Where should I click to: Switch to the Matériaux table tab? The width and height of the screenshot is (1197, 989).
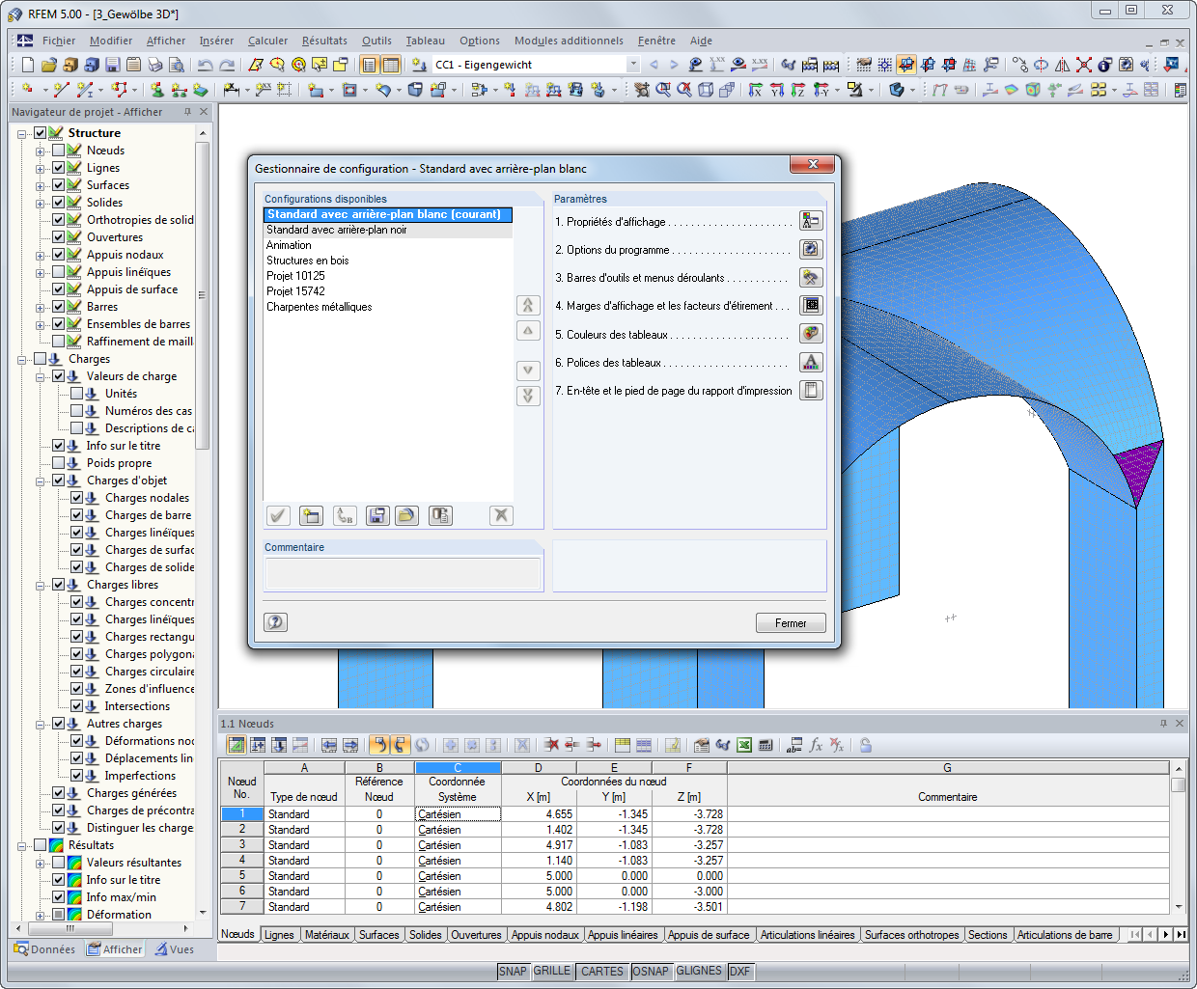tap(328, 934)
